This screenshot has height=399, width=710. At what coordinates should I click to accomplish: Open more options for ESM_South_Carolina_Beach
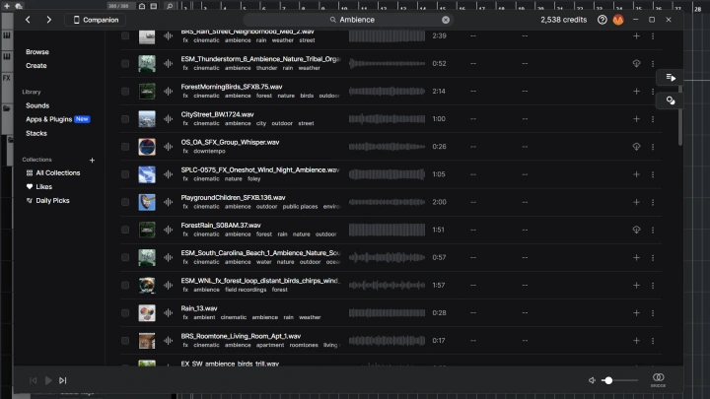653,257
